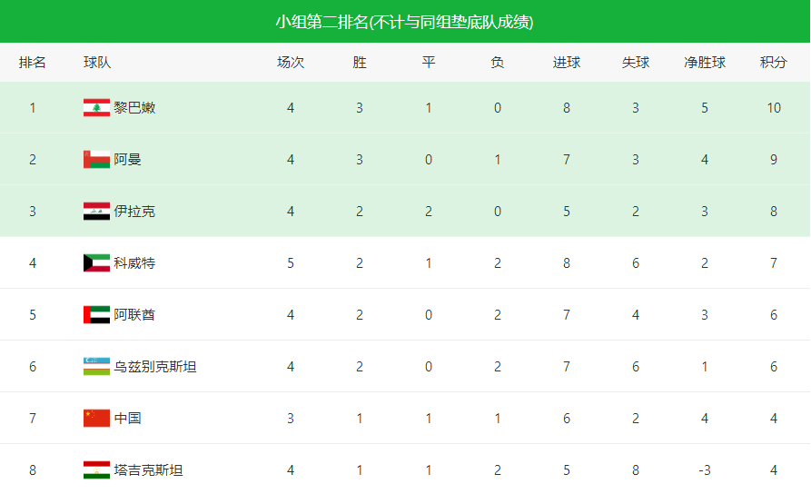Image resolution: width=811 pixels, height=494 pixels.
Task: Click the 排名 column header
Action: 33,63
